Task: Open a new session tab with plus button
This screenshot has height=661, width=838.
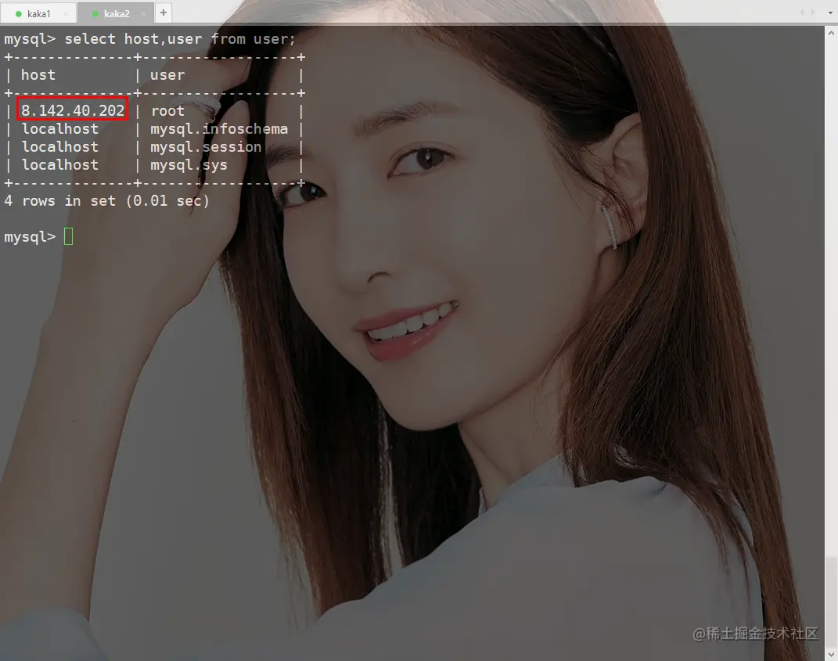Action: click(x=164, y=13)
